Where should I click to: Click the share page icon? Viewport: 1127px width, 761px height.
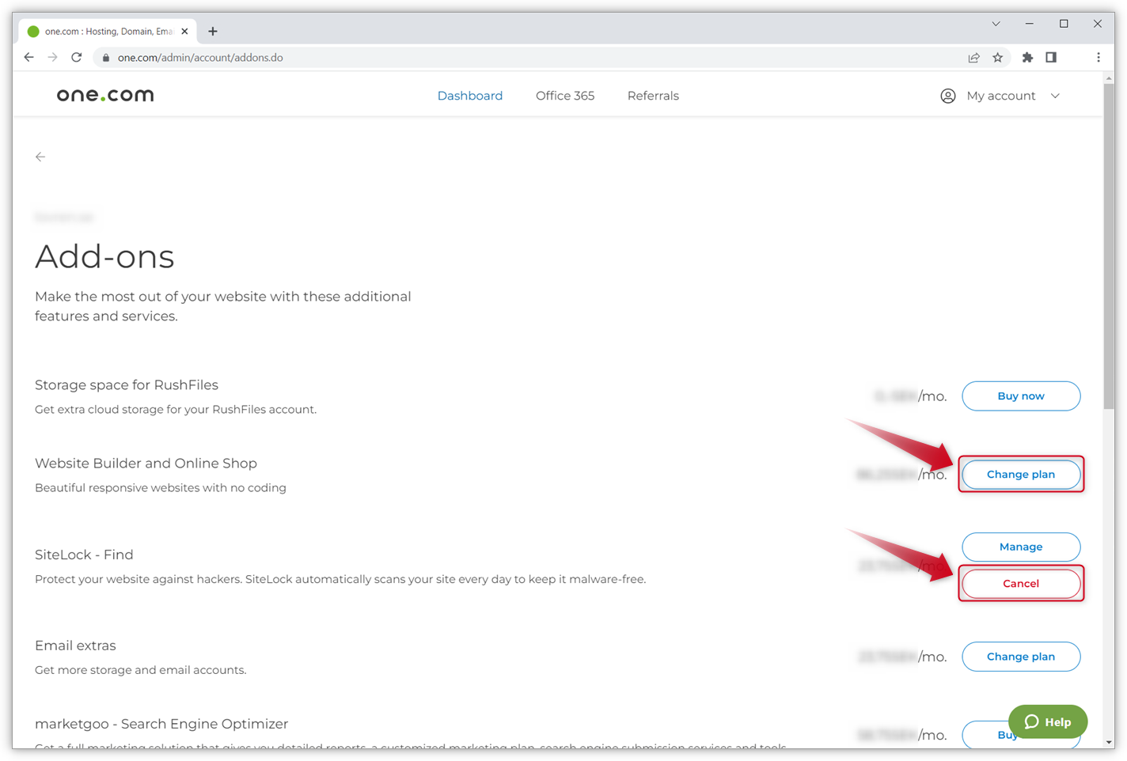click(x=973, y=57)
